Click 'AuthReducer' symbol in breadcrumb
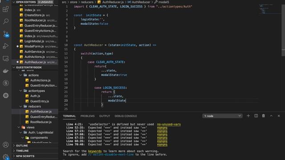Viewport: 285px width, 160px height. (139, 2)
